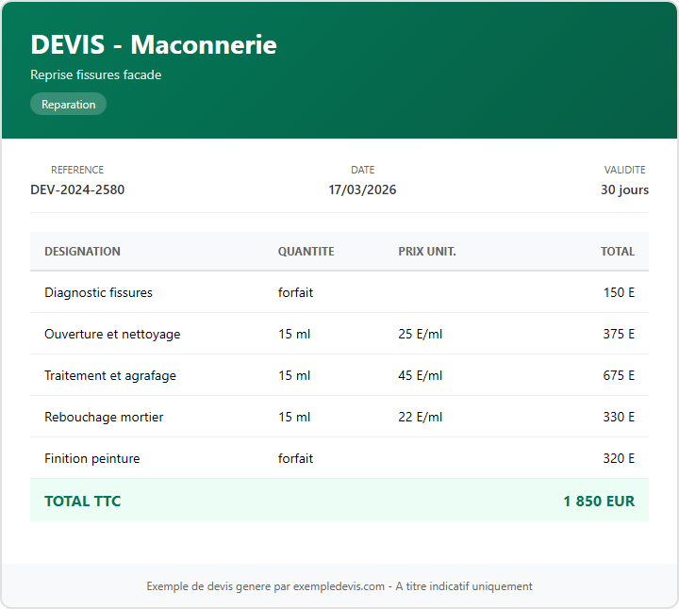The image size is (679, 609).
Task: Click the TOTAL column header
Action: 618,252
